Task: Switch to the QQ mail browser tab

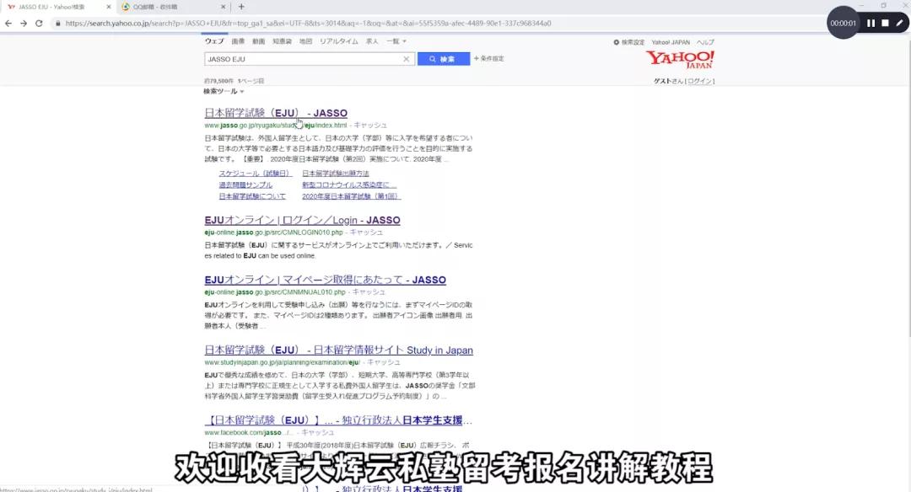Action: tap(173, 7)
